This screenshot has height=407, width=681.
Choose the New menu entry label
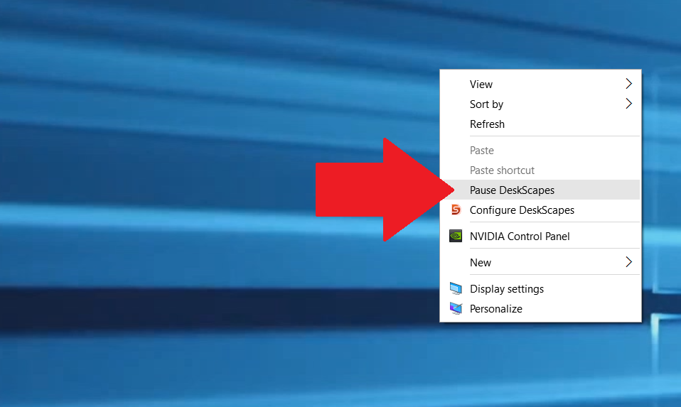click(x=481, y=263)
